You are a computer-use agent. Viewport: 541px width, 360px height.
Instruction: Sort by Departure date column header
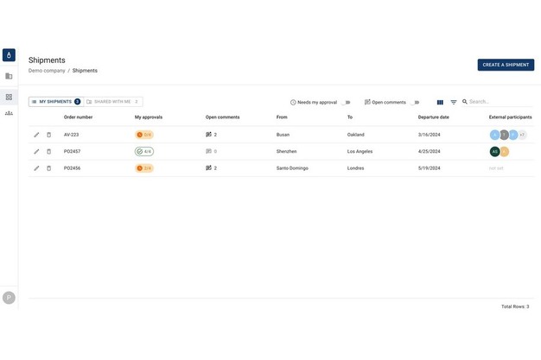point(433,117)
